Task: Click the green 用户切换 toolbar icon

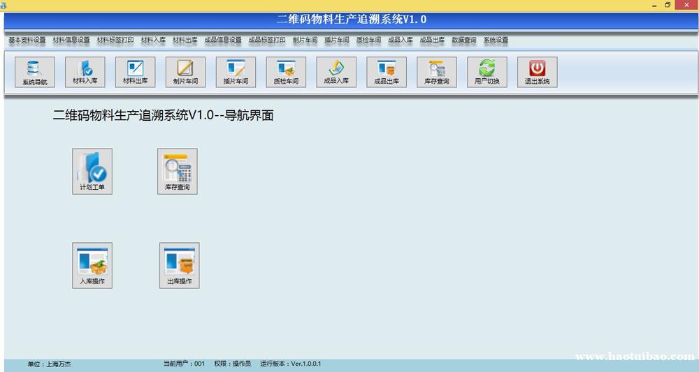Action: [x=487, y=72]
